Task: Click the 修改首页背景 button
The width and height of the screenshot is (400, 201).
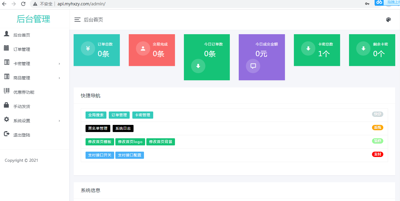Action: [x=161, y=142]
